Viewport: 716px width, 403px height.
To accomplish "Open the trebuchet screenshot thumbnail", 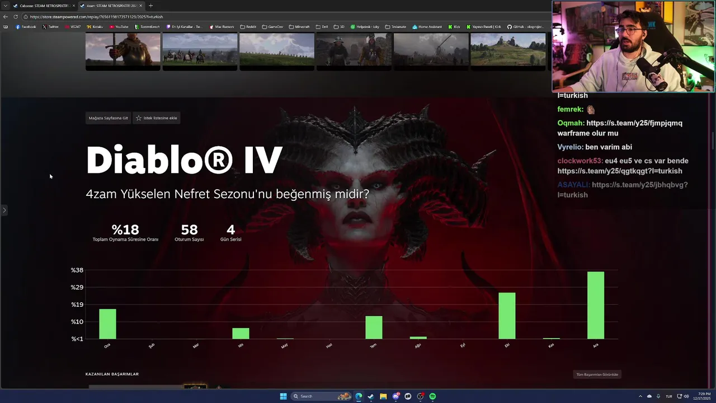I will point(431,50).
